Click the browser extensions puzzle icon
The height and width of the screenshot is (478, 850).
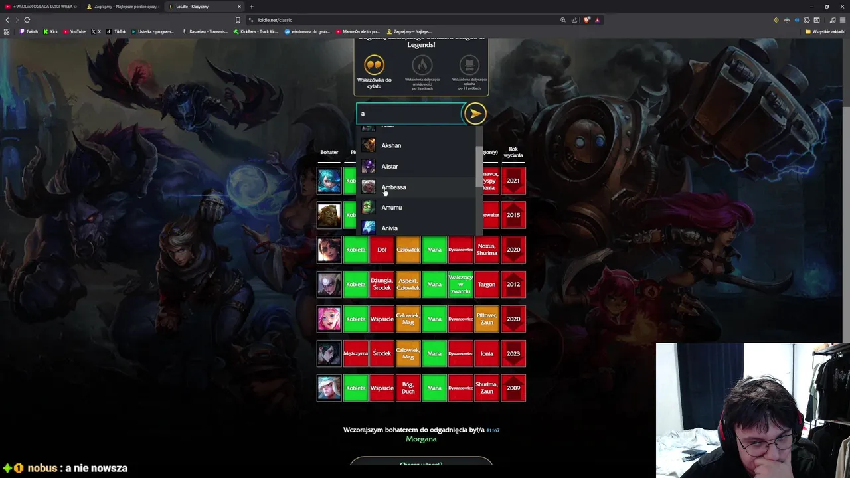[807, 20]
